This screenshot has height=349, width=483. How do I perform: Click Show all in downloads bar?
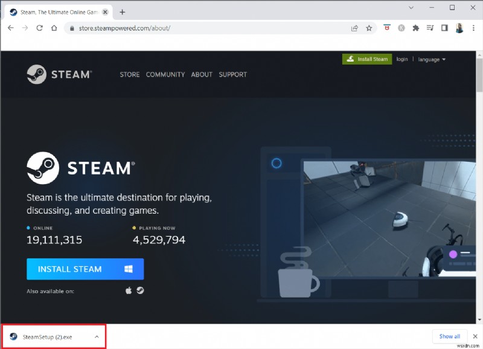449,336
